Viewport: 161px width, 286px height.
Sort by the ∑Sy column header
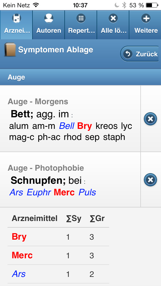click(x=74, y=218)
